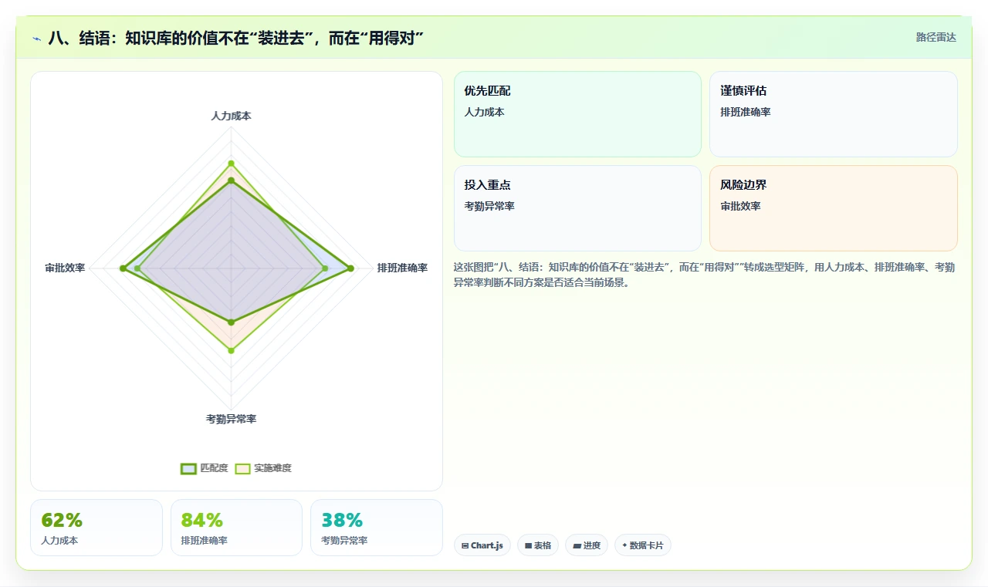Click the 实施难度 data point on 人力成本 axis
The image size is (988, 587).
pyautogui.click(x=231, y=164)
